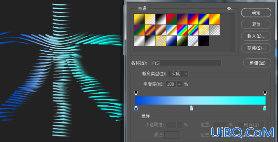Select the silver white-gray preset in row three
278x142 pixels.
tap(139, 41)
